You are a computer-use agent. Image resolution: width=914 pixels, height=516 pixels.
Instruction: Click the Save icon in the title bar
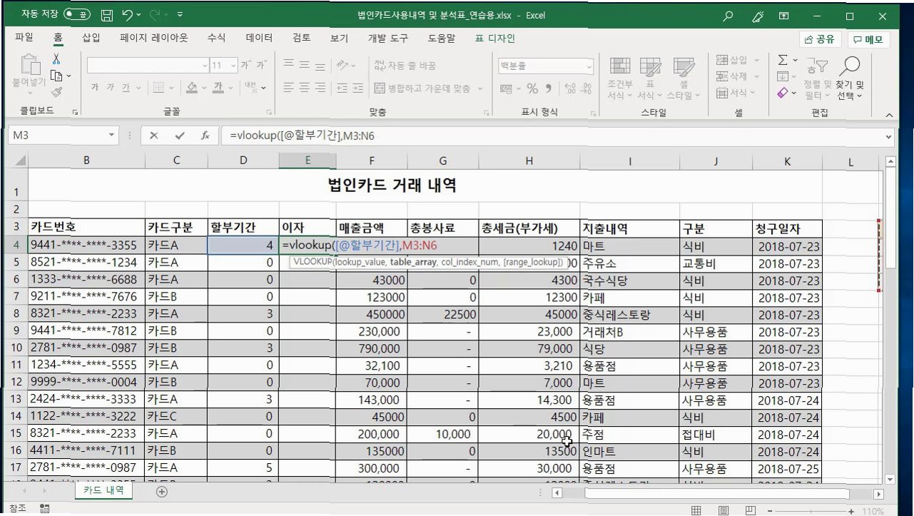coord(106,15)
